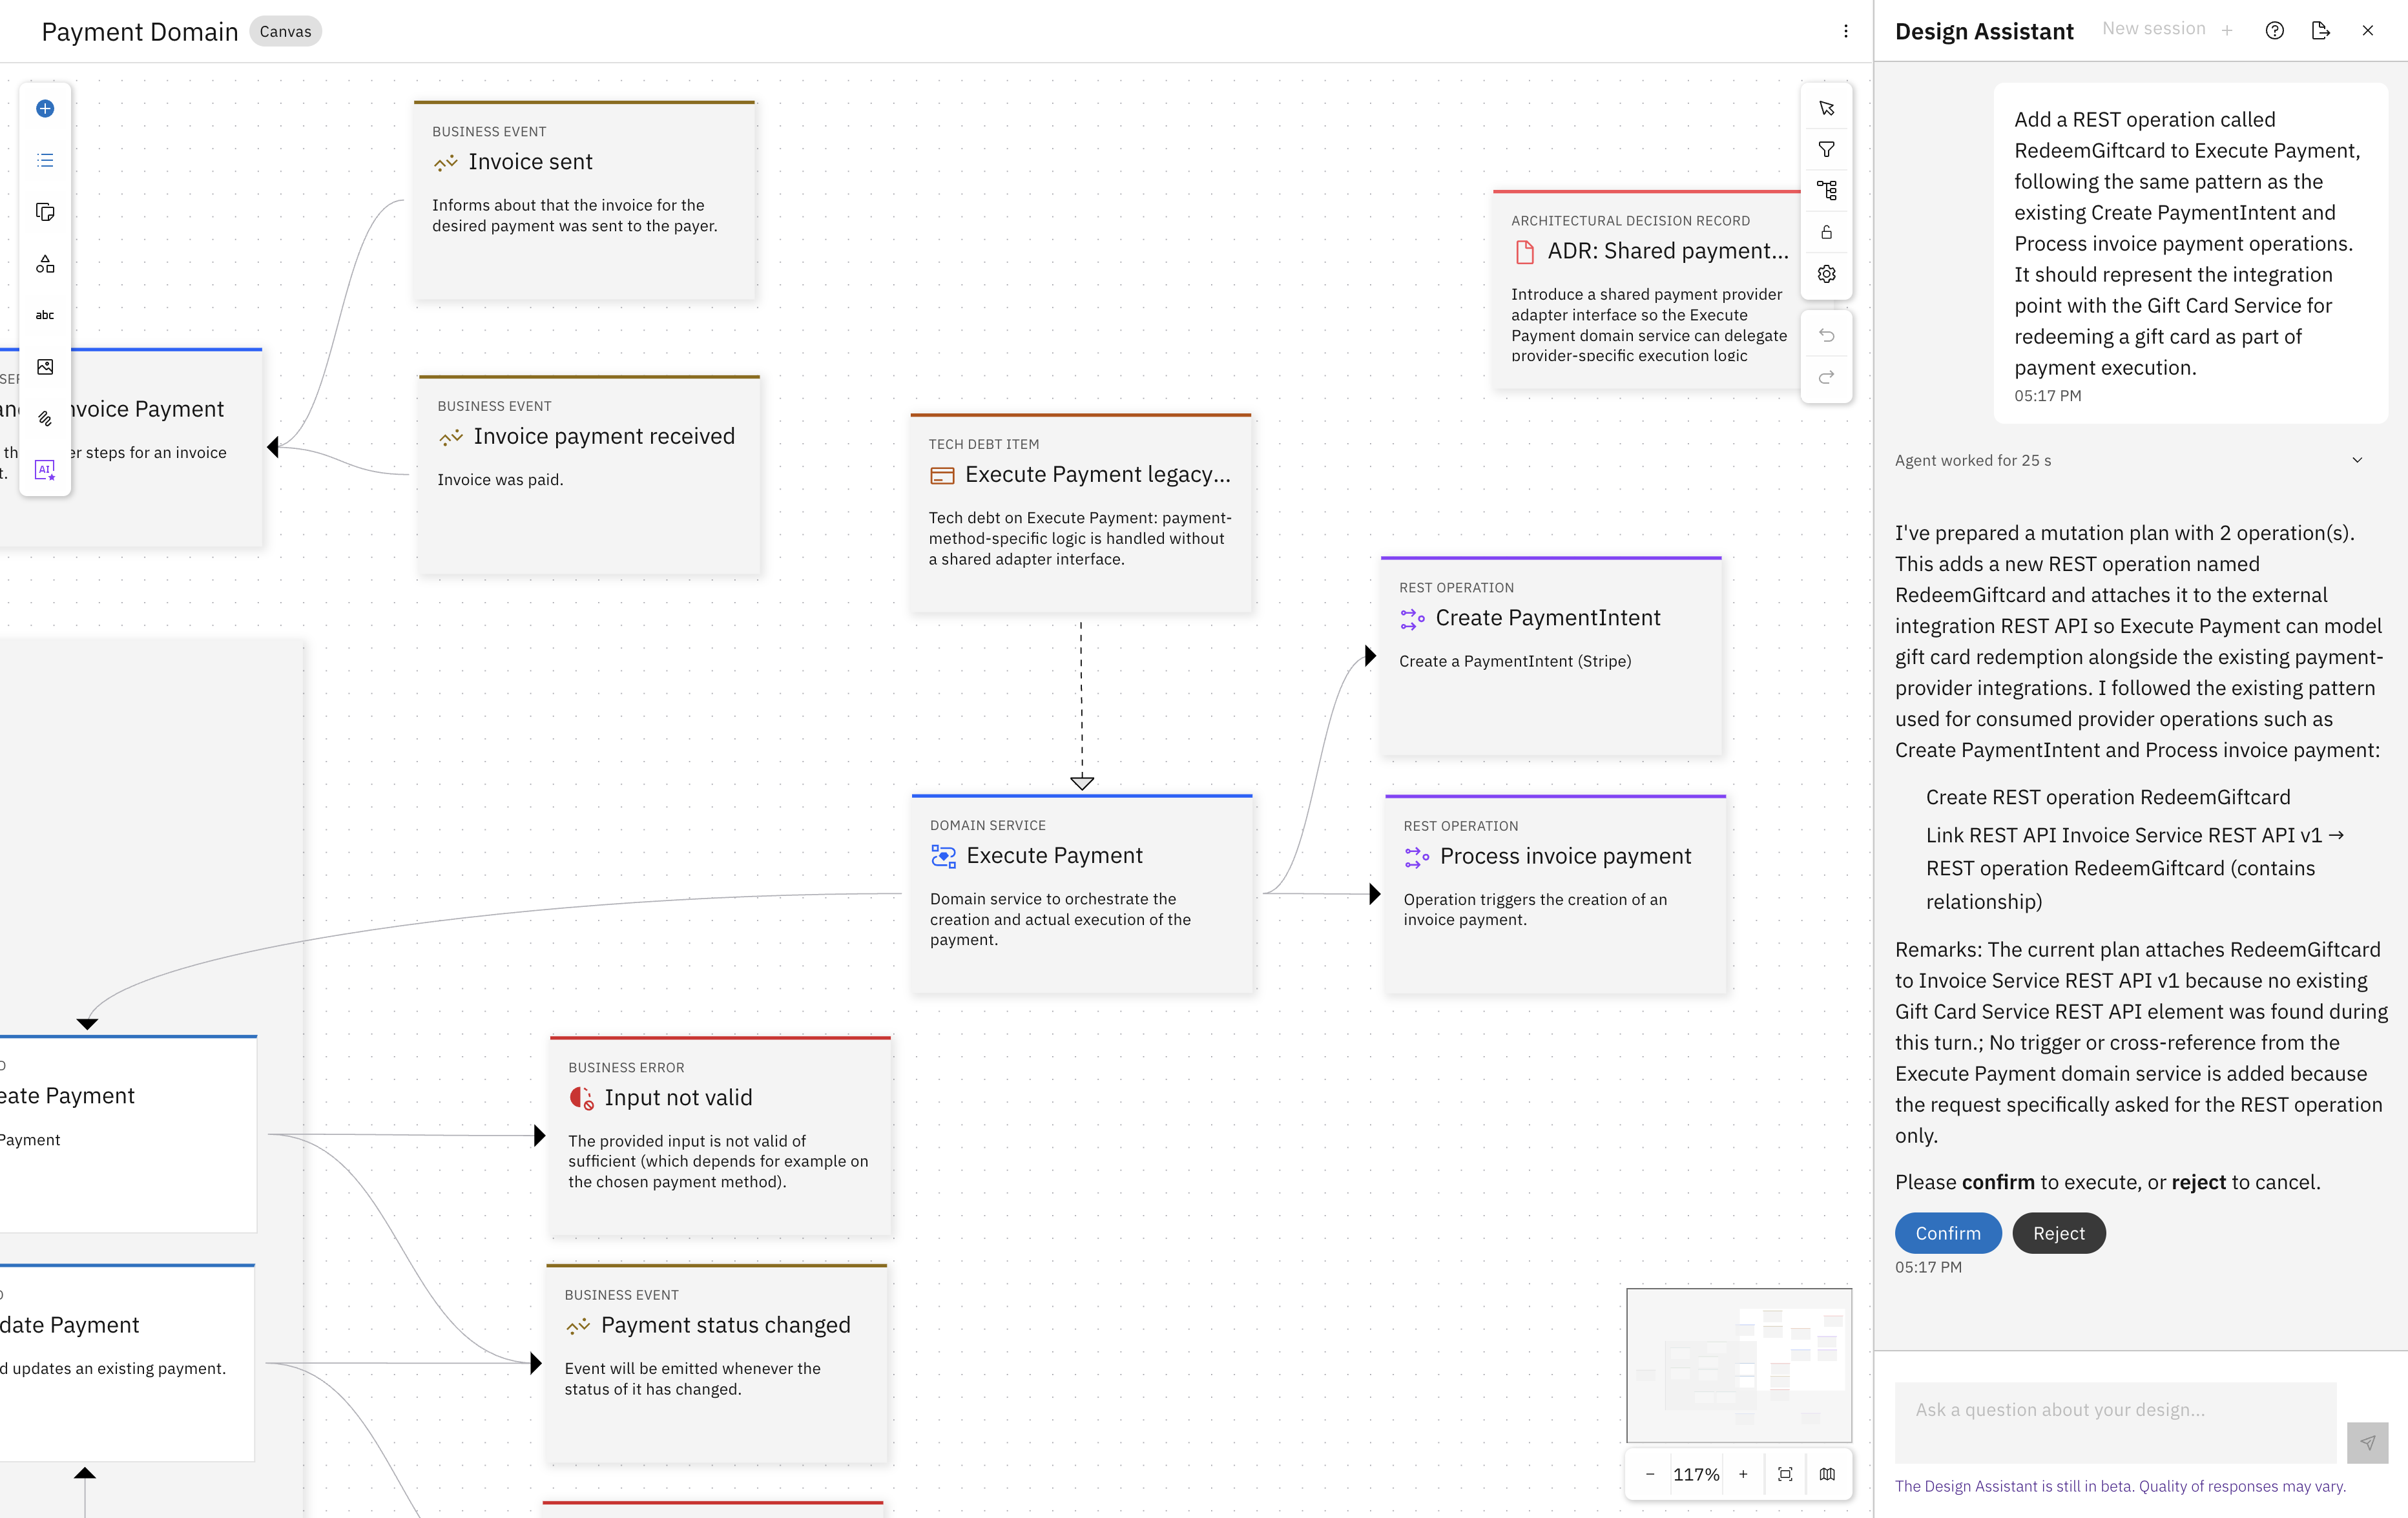
Task: Confirm the mutation plan
Action: [x=1948, y=1233]
